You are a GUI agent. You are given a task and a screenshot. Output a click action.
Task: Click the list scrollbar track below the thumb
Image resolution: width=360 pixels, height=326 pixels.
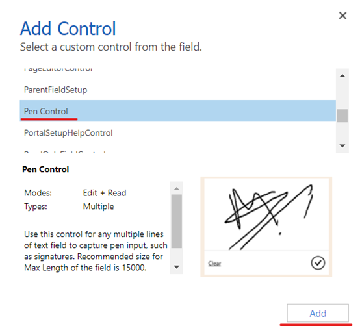tap(342, 132)
